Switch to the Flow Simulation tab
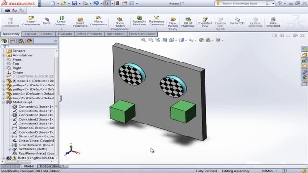 point(142,34)
